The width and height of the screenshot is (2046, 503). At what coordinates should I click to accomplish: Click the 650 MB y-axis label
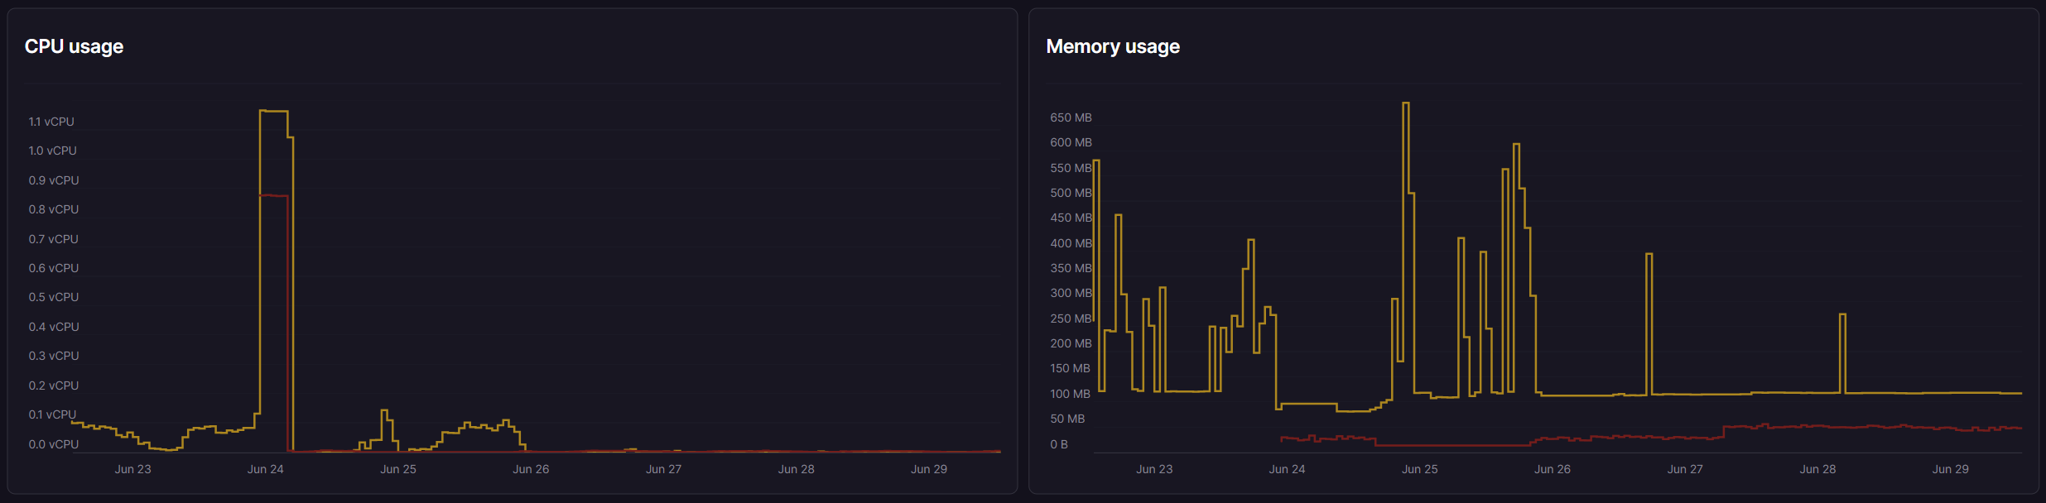(1071, 117)
